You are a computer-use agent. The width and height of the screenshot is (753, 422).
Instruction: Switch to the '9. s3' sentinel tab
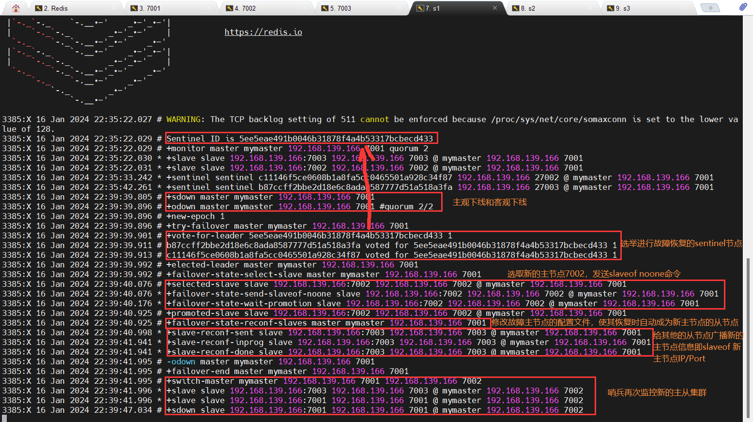click(647, 8)
